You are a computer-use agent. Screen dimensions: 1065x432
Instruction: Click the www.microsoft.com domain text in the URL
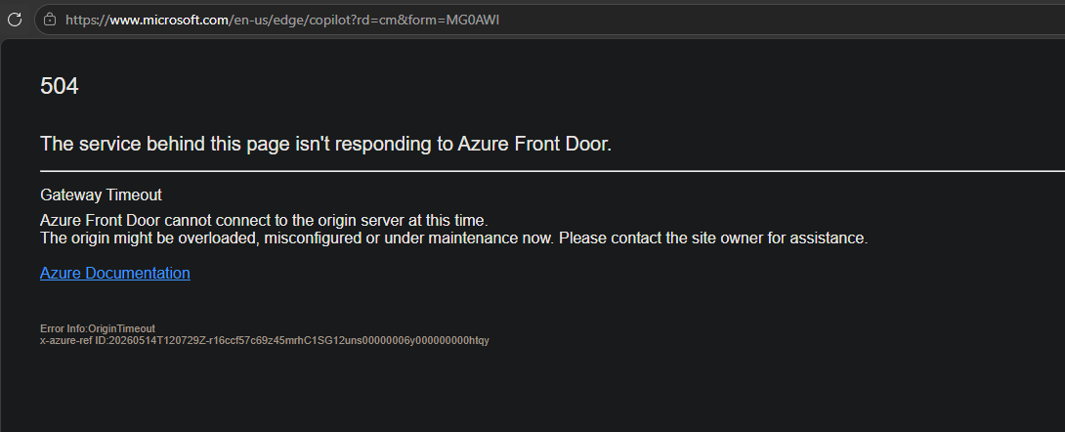pyautogui.click(x=169, y=20)
